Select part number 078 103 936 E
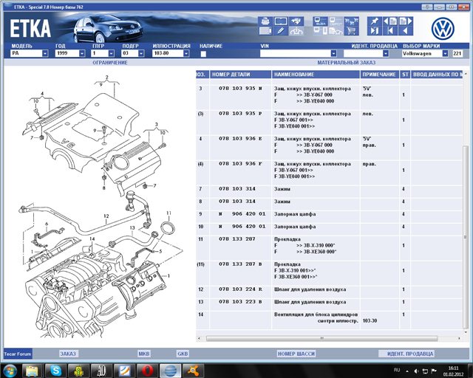This screenshot has height=378, width=473. point(240,139)
